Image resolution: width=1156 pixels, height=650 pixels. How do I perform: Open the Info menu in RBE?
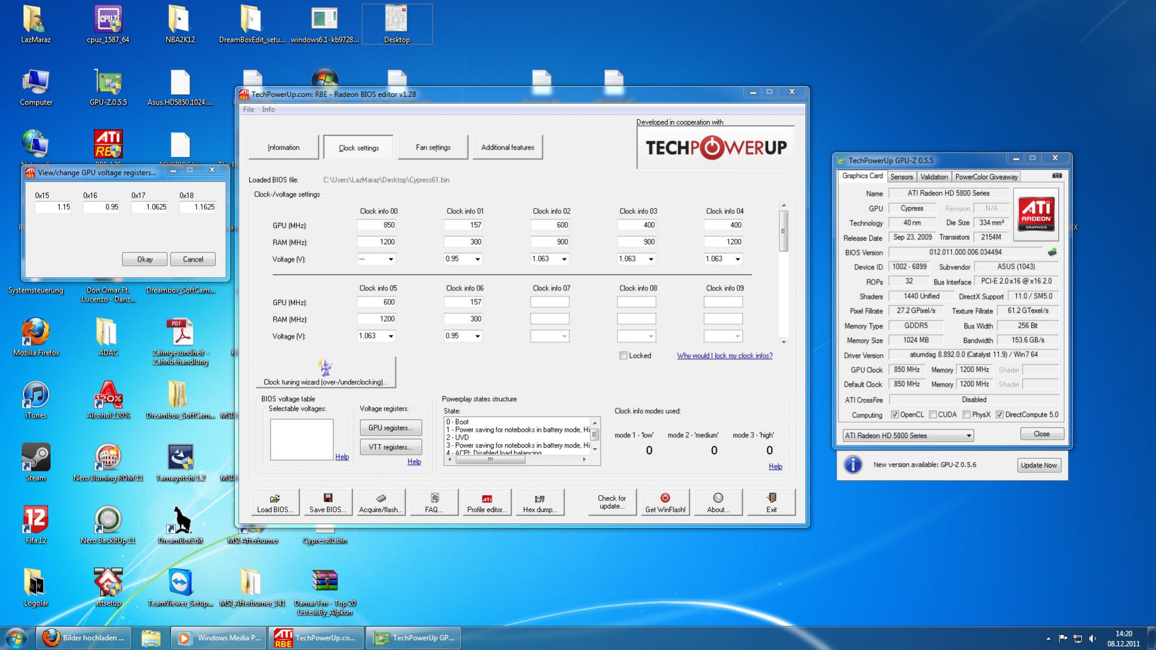[x=269, y=110]
